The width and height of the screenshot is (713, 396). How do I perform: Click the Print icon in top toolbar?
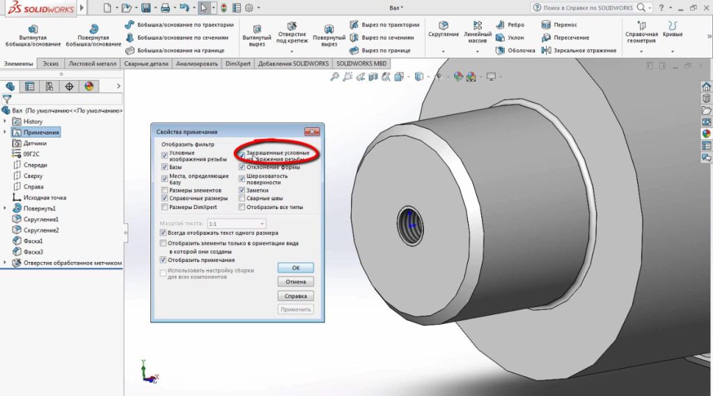tap(166, 8)
